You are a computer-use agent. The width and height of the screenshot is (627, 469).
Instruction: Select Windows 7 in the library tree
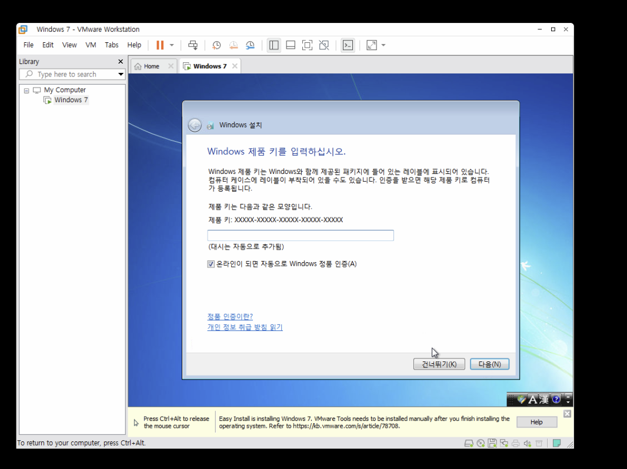(71, 100)
